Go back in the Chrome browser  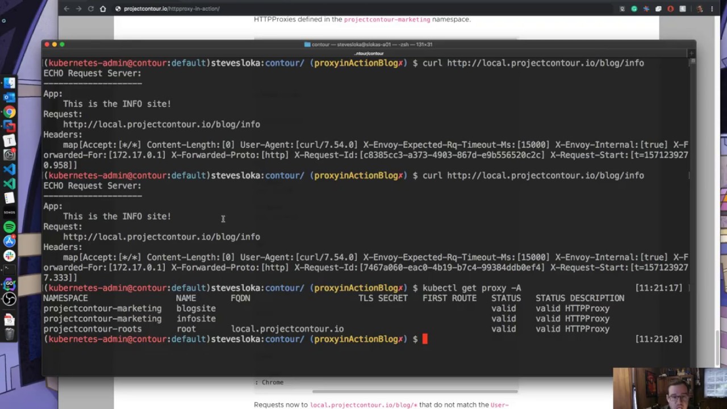point(66,9)
